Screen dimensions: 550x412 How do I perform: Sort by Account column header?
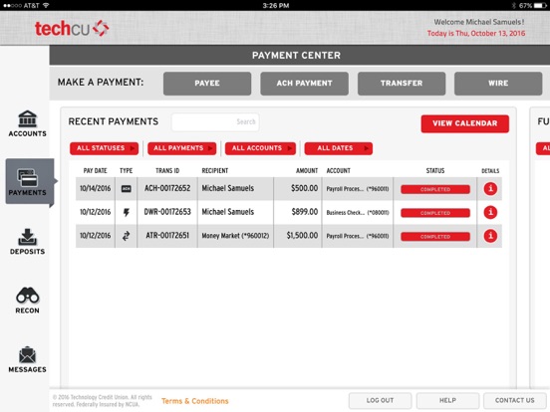click(339, 170)
